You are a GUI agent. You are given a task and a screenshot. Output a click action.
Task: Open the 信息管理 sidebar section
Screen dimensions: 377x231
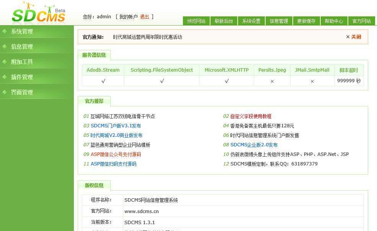pos(22,47)
